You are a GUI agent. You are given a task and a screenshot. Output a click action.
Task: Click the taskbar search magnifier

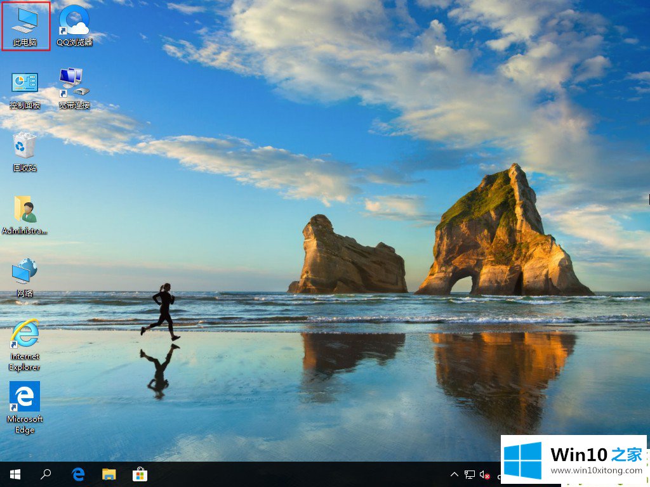[46, 474]
